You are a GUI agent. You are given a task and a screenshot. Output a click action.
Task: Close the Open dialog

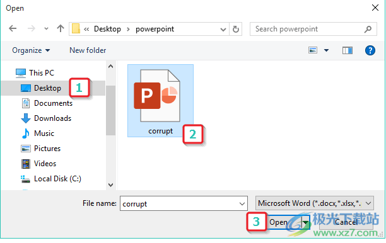coord(375,8)
